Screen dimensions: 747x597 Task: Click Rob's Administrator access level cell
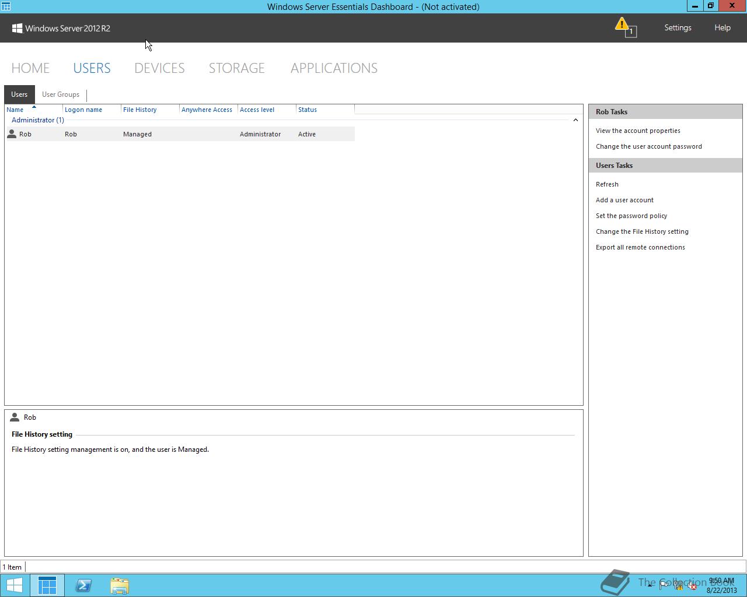click(260, 134)
